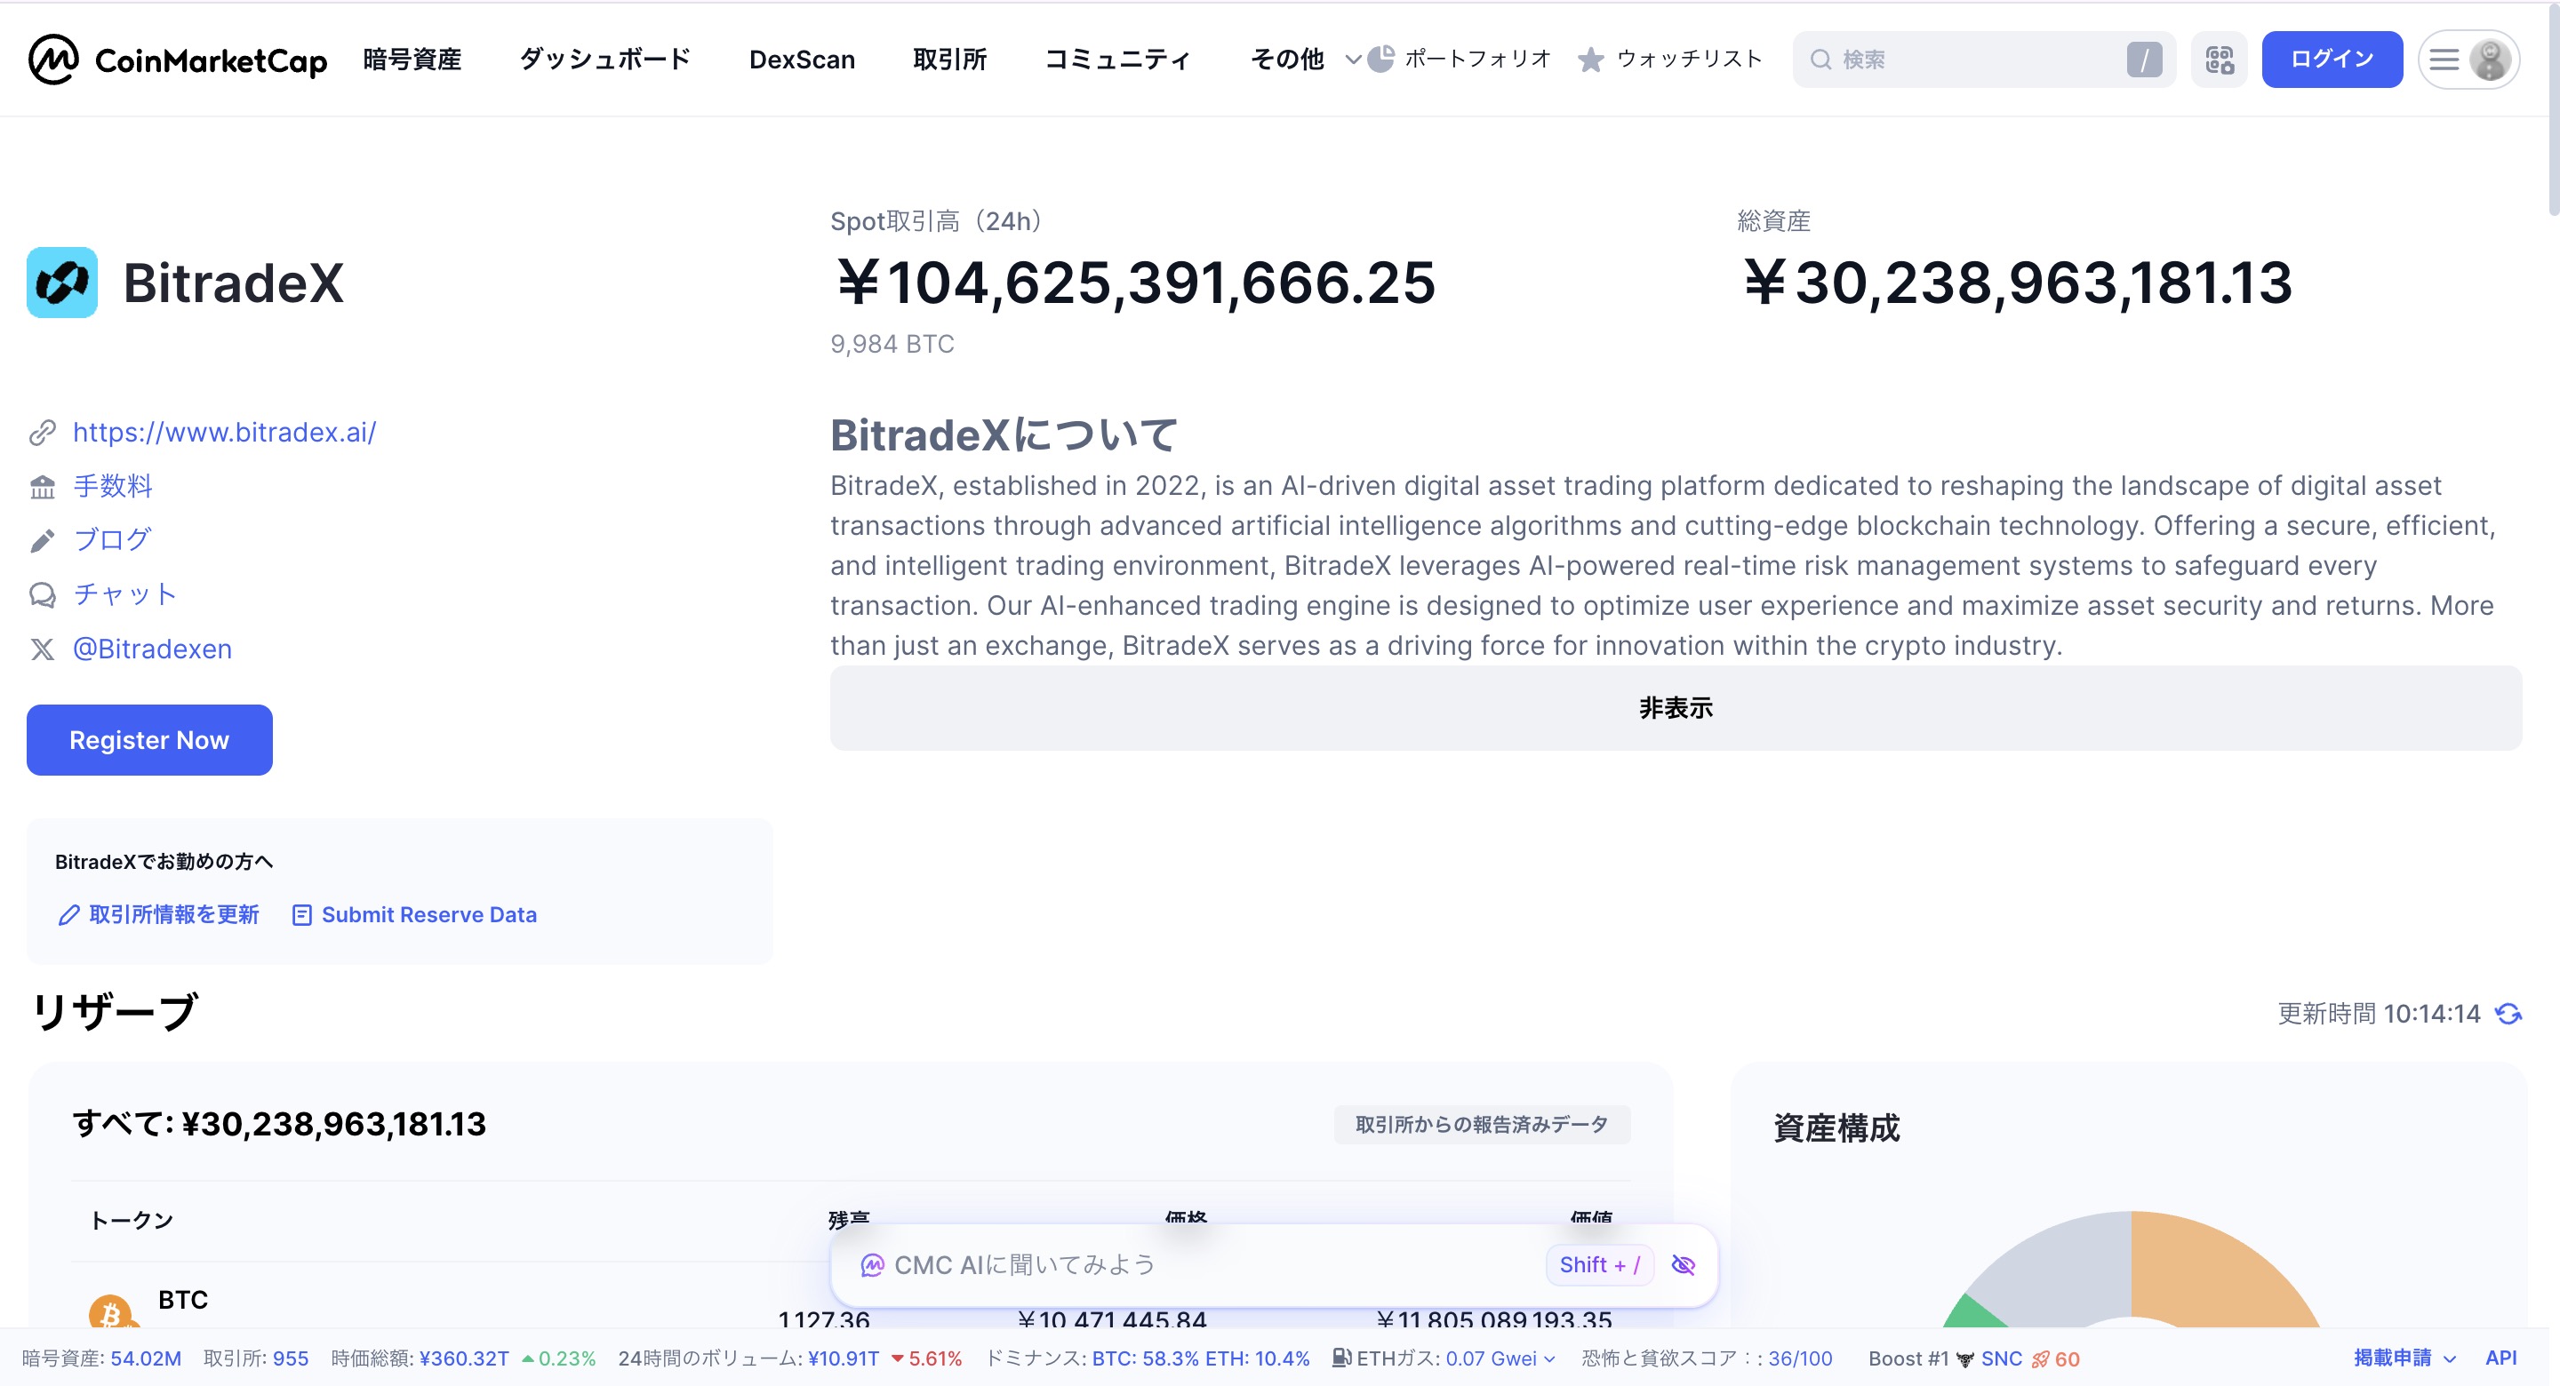Viewport: 2560px width, 1386px height.
Task: Click the CMC AI logo in ask bar
Action: pyautogui.click(x=871, y=1265)
